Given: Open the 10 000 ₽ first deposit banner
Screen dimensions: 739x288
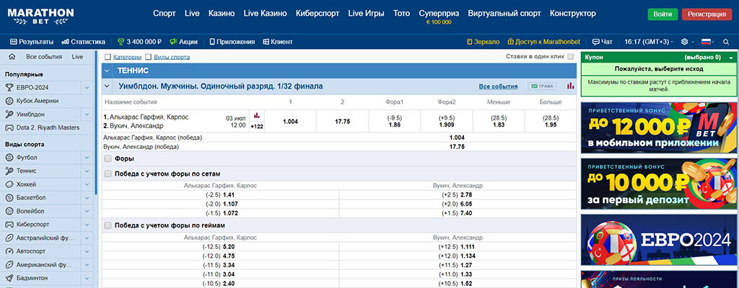Looking at the screenshot, I should coord(658,184).
